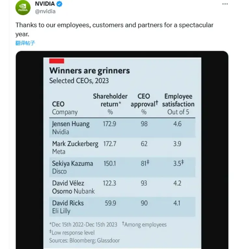Click Jensen Huang's 172.9 shareholder return value
The height and width of the screenshot is (249, 244).
pyautogui.click(x=110, y=124)
